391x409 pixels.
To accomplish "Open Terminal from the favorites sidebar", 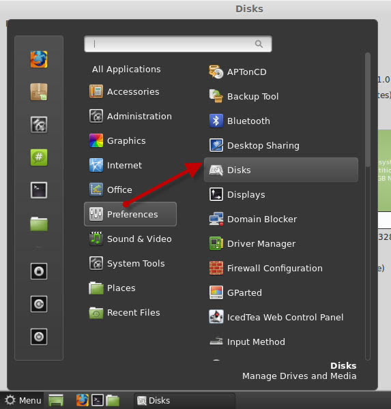I will pos(39,190).
